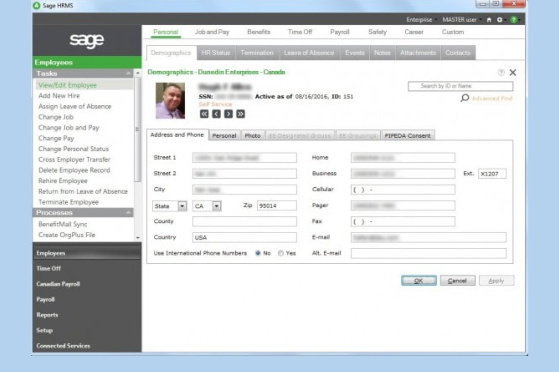The image size is (559, 372).
Task: Collapse the Processes section
Action: pyautogui.click(x=128, y=213)
